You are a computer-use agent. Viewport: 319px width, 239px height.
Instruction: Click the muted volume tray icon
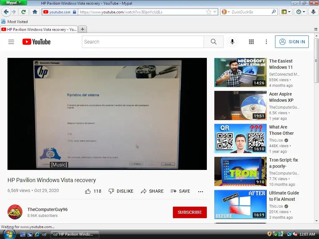coord(295,234)
